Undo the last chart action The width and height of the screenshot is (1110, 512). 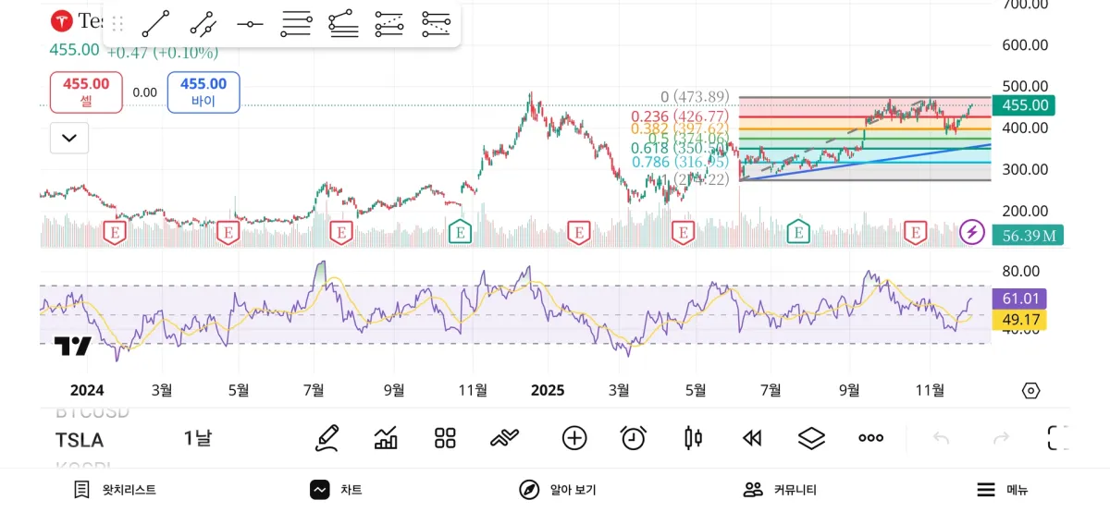click(941, 438)
